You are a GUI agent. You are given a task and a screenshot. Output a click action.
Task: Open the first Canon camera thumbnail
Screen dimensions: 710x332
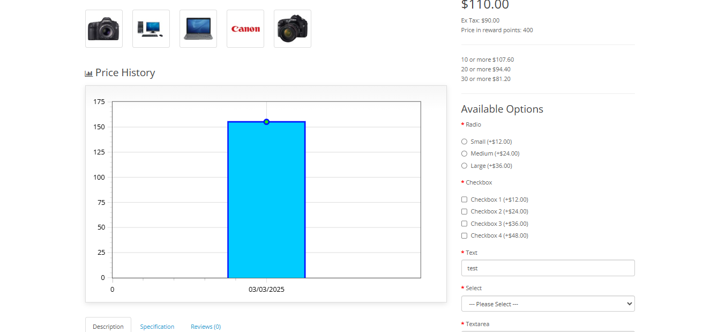pos(104,29)
